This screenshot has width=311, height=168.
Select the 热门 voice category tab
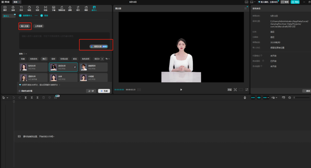pyautogui.click(x=44, y=59)
